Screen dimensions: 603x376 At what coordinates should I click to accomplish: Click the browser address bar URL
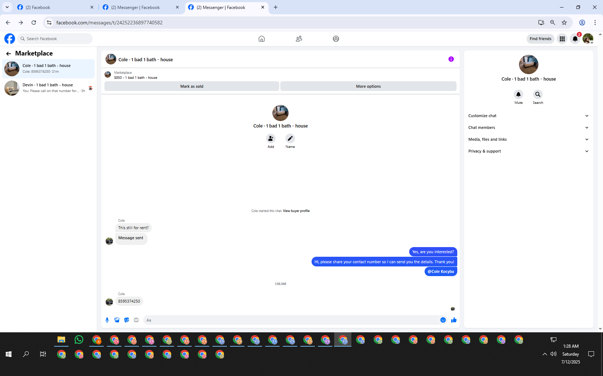tap(109, 23)
